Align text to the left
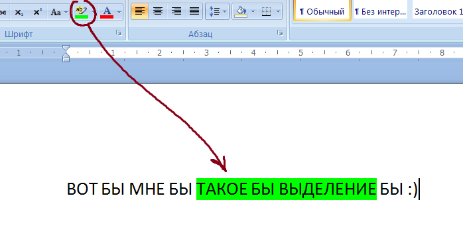This screenshot has height=249, width=463. 140,11
